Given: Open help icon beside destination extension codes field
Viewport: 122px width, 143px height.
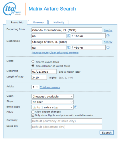Looking at the screenshot, I should (x=108, y=47).
